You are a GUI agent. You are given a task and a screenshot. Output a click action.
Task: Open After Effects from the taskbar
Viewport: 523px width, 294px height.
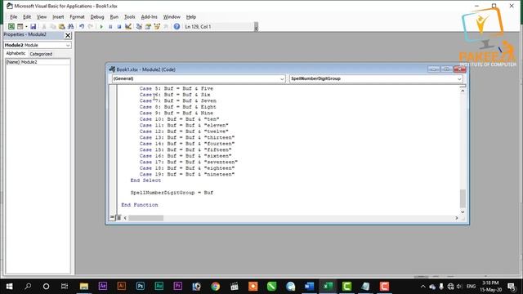pyautogui.click(x=103, y=287)
